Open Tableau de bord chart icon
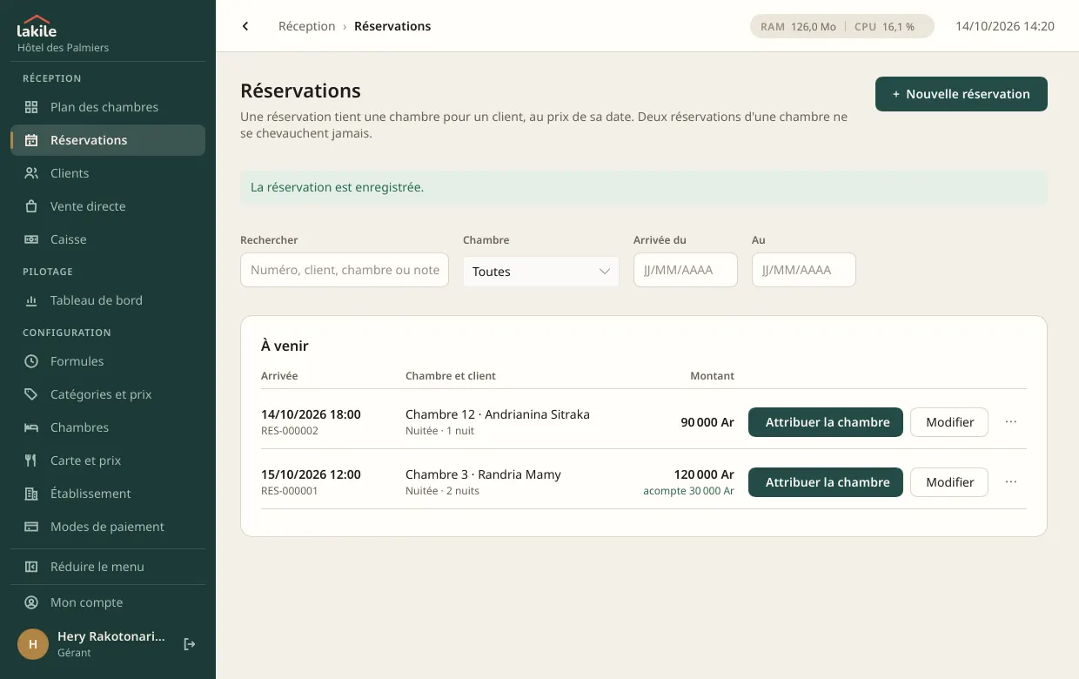The width and height of the screenshot is (1079, 679). click(31, 300)
